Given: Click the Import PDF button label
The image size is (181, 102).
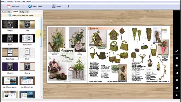Looking at the screenshot, I should pyautogui.click(x=15, y=7).
